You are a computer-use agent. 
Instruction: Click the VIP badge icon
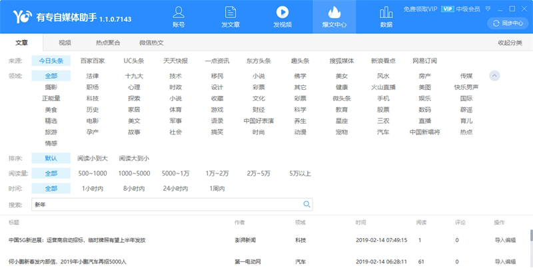(x=447, y=9)
